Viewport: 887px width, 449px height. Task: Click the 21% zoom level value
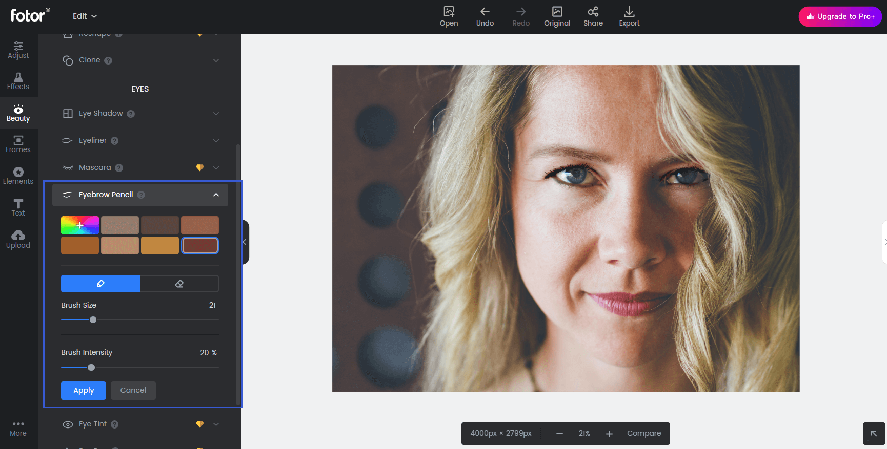(584, 433)
